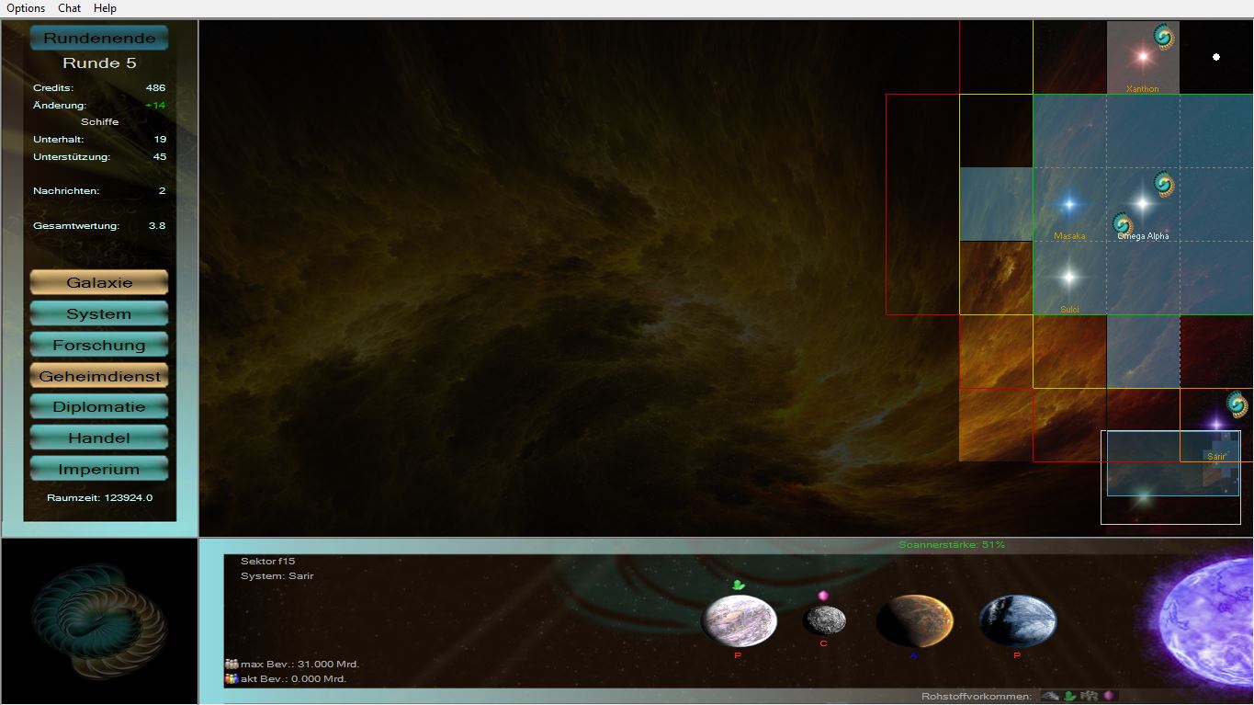Open the Options menu
Image resolution: width=1254 pixels, height=705 pixels.
[26, 8]
